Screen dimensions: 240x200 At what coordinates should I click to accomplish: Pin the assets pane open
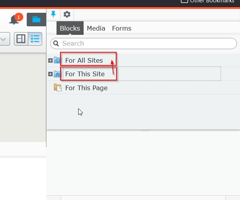click(x=53, y=14)
